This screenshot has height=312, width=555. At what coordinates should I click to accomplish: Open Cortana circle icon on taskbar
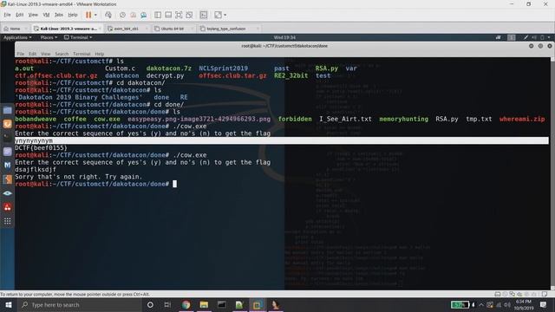coord(150,304)
